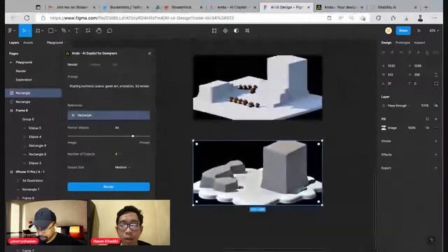448x252 pixels.
Task: Select the Exploration page
Action: click(24, 80)
